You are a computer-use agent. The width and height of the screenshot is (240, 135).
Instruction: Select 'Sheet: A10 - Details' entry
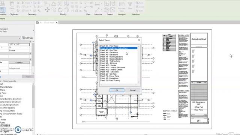click(108, 65)
